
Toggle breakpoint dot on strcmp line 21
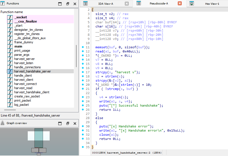pos(83,89)
